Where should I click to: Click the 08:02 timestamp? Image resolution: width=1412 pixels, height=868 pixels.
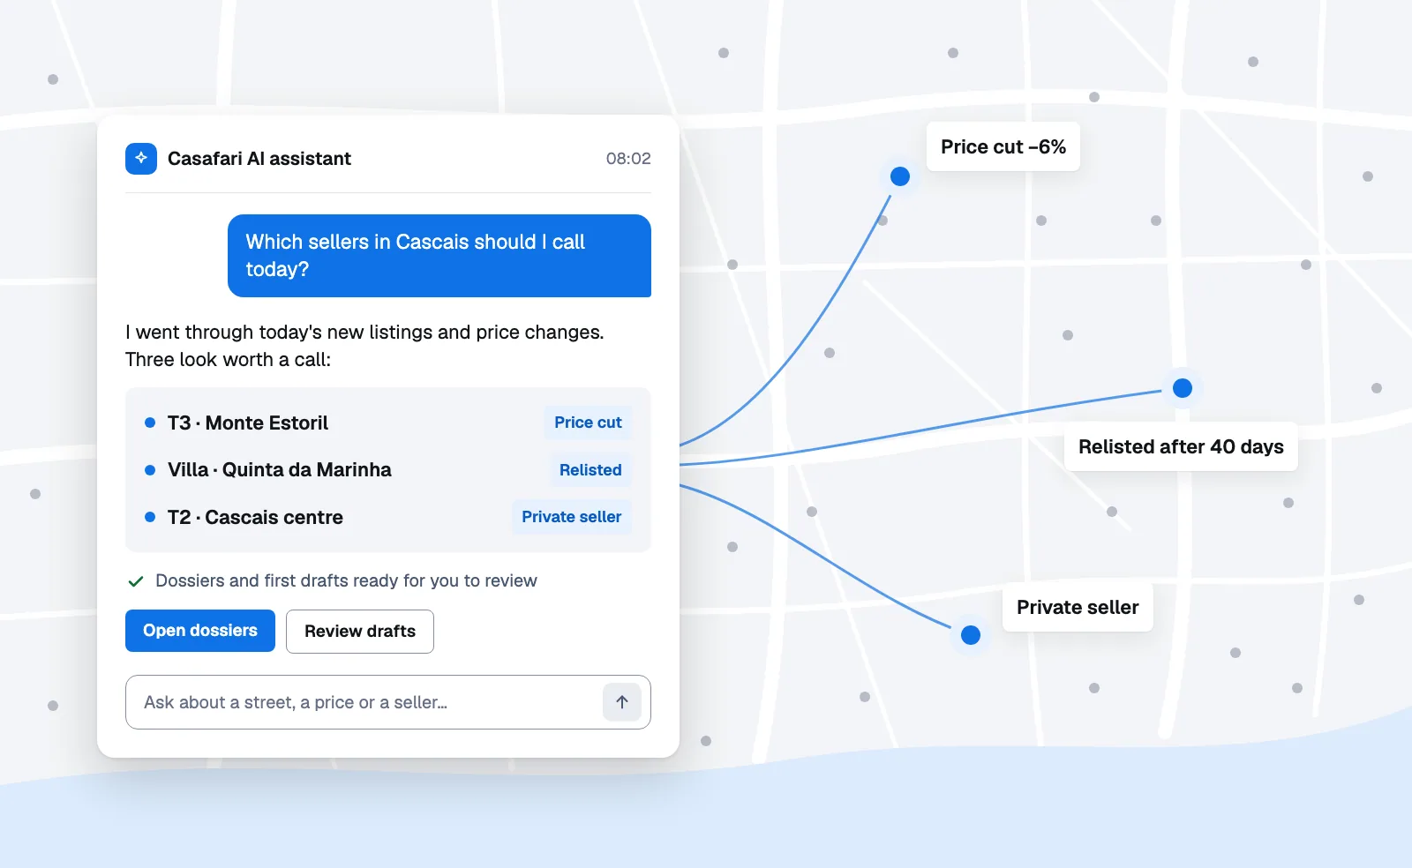628,159
